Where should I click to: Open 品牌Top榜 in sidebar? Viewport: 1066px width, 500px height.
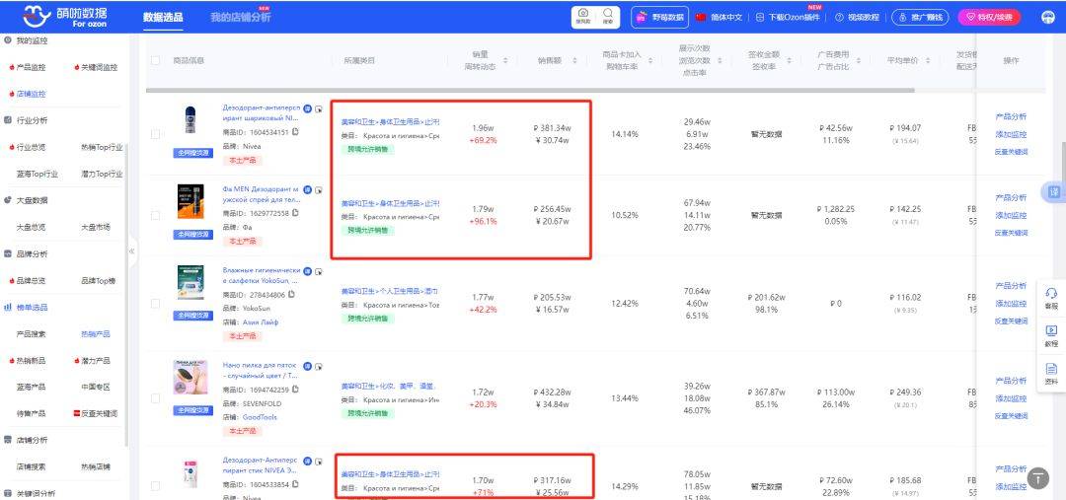click(98, 280)
